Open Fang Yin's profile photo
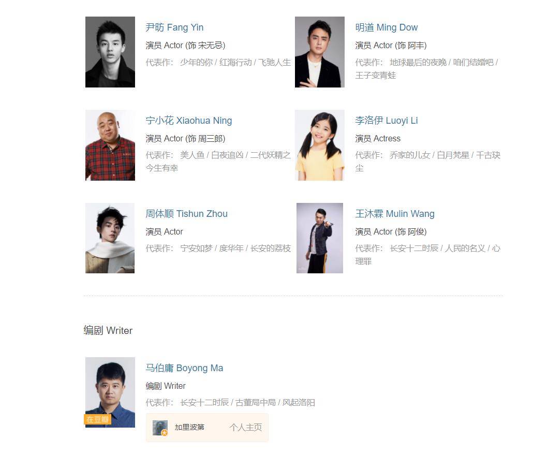 [x=110, y=52]
